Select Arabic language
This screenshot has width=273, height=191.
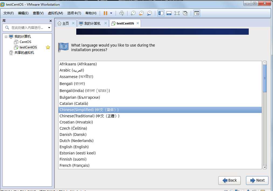point(160,70)
